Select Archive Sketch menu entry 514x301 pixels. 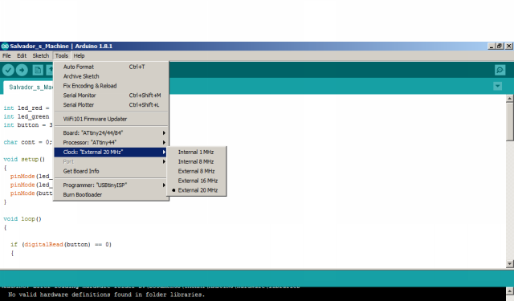[x=111, y=76]
